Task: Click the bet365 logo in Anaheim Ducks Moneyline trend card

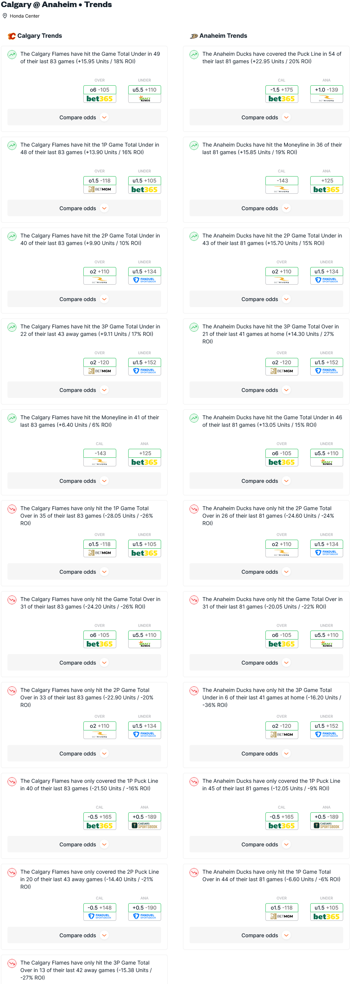Action: (326, 190)
